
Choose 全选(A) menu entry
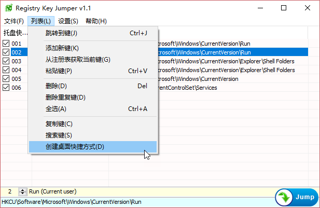coord(93,109)
